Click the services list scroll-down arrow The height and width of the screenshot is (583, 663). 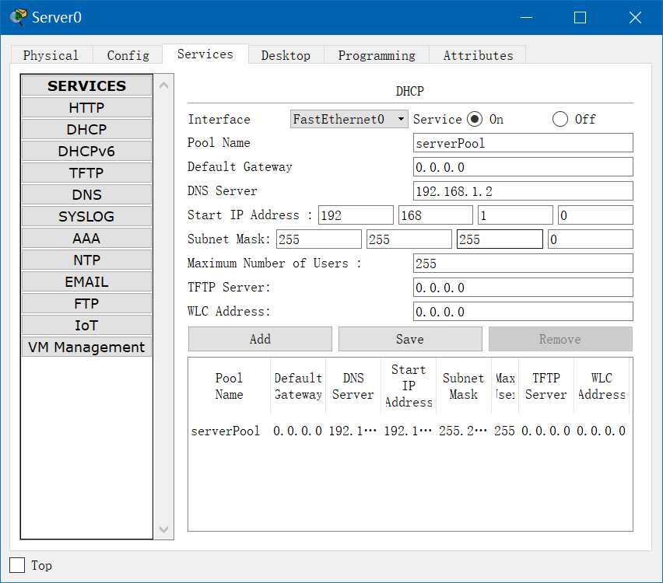(x=164, y=529)
